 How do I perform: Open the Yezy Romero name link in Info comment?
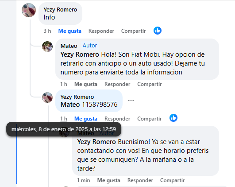click(60, 10)
